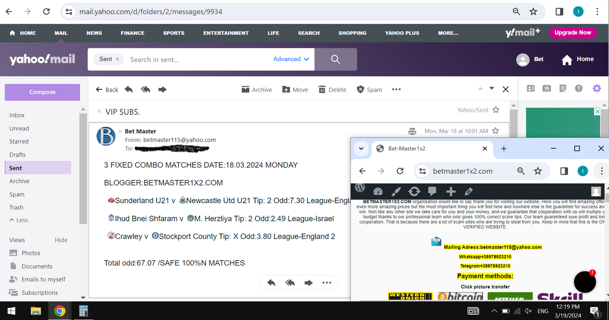This screenshot has width=609, height=320.
Task: Click the search magnifier button
Action: click(335, 59)
